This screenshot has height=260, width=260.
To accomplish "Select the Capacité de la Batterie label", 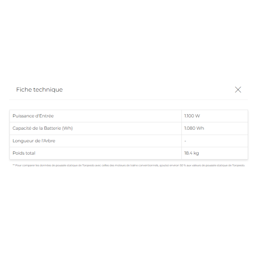I will pos(42,128).
